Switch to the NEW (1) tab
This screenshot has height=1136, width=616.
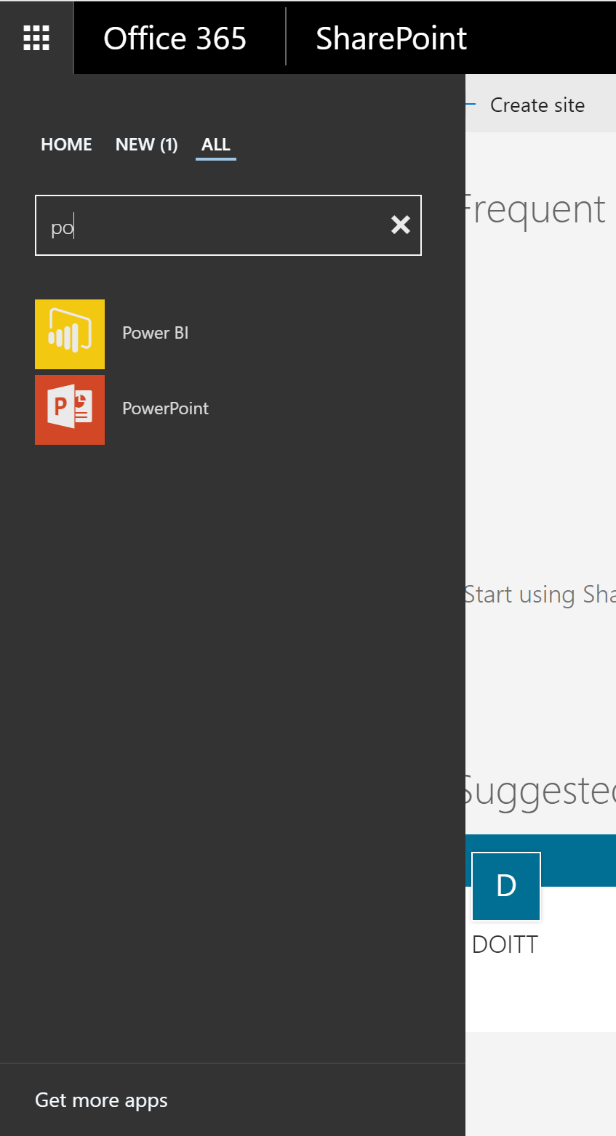(x=147, y=145)
